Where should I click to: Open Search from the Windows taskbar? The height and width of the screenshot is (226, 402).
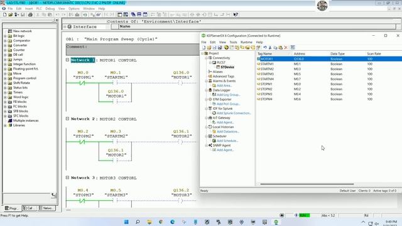[x=138, y=222]
